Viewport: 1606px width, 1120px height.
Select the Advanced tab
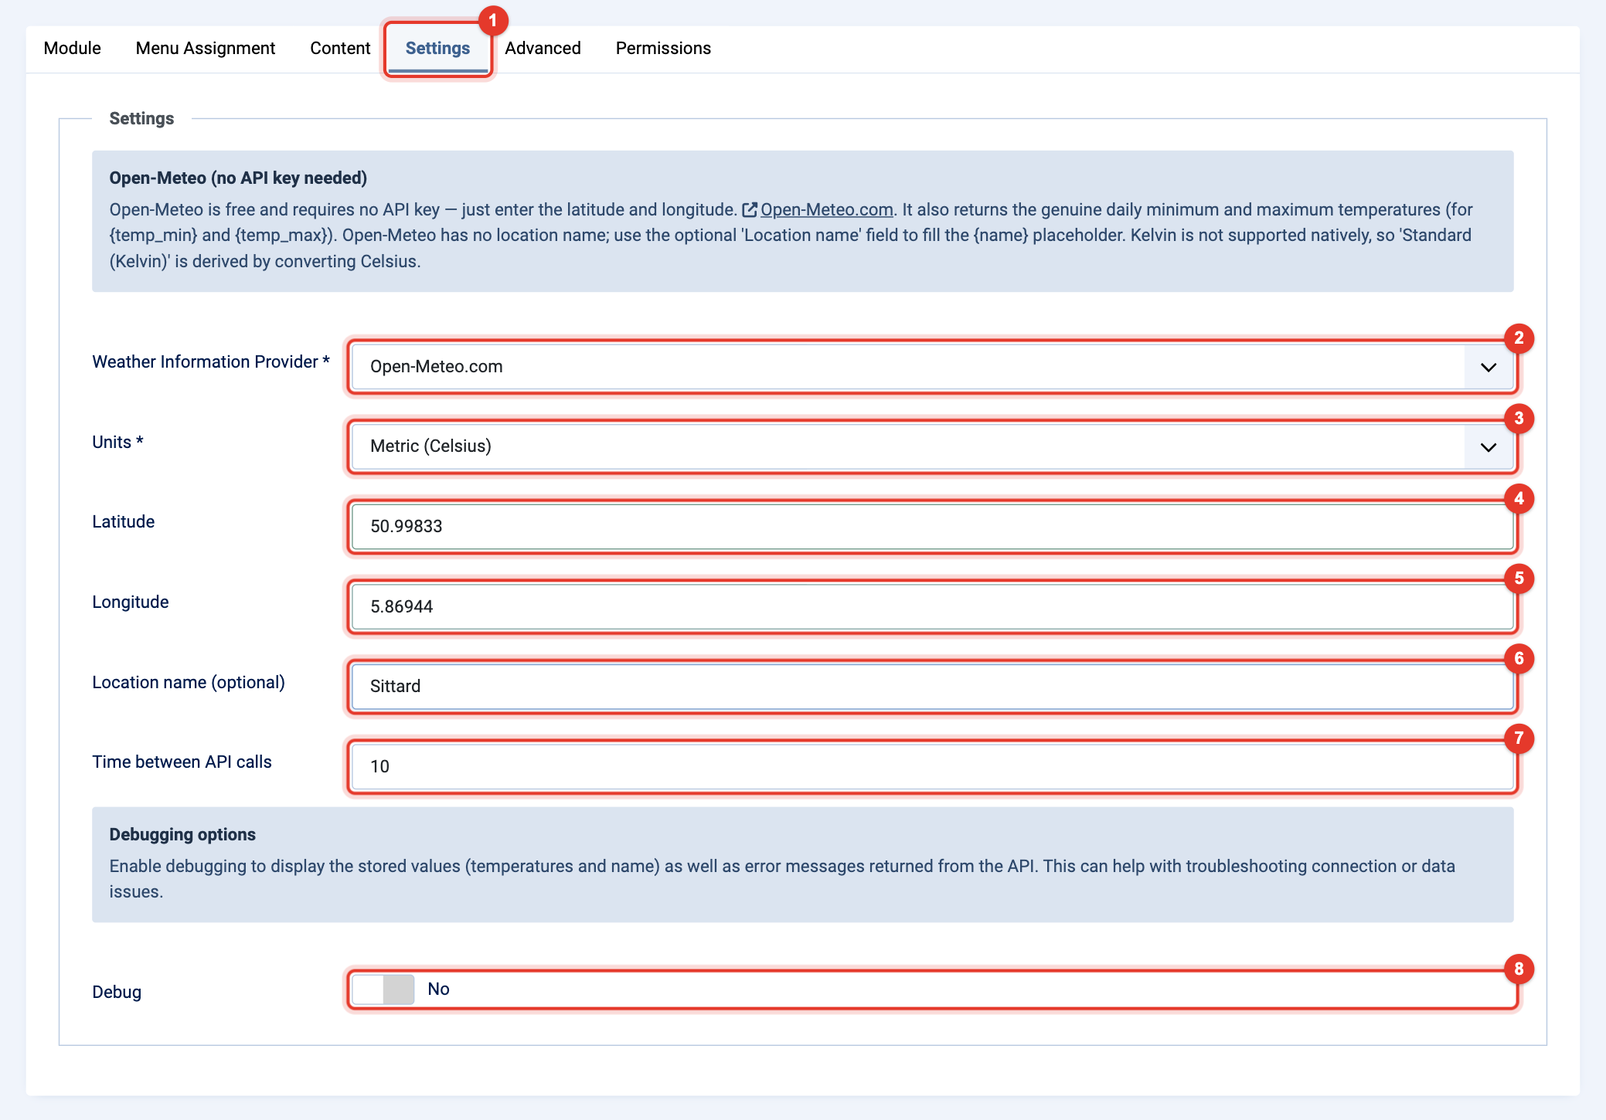pos(543,48)
